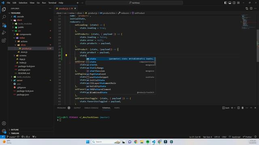This screenshot has height=145, width=259.
Task: Kill terminal with the trash icon
Action: tap(242, 108)
